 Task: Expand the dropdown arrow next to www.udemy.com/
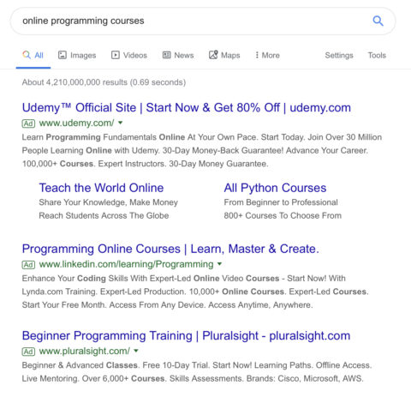click(121, 123)
